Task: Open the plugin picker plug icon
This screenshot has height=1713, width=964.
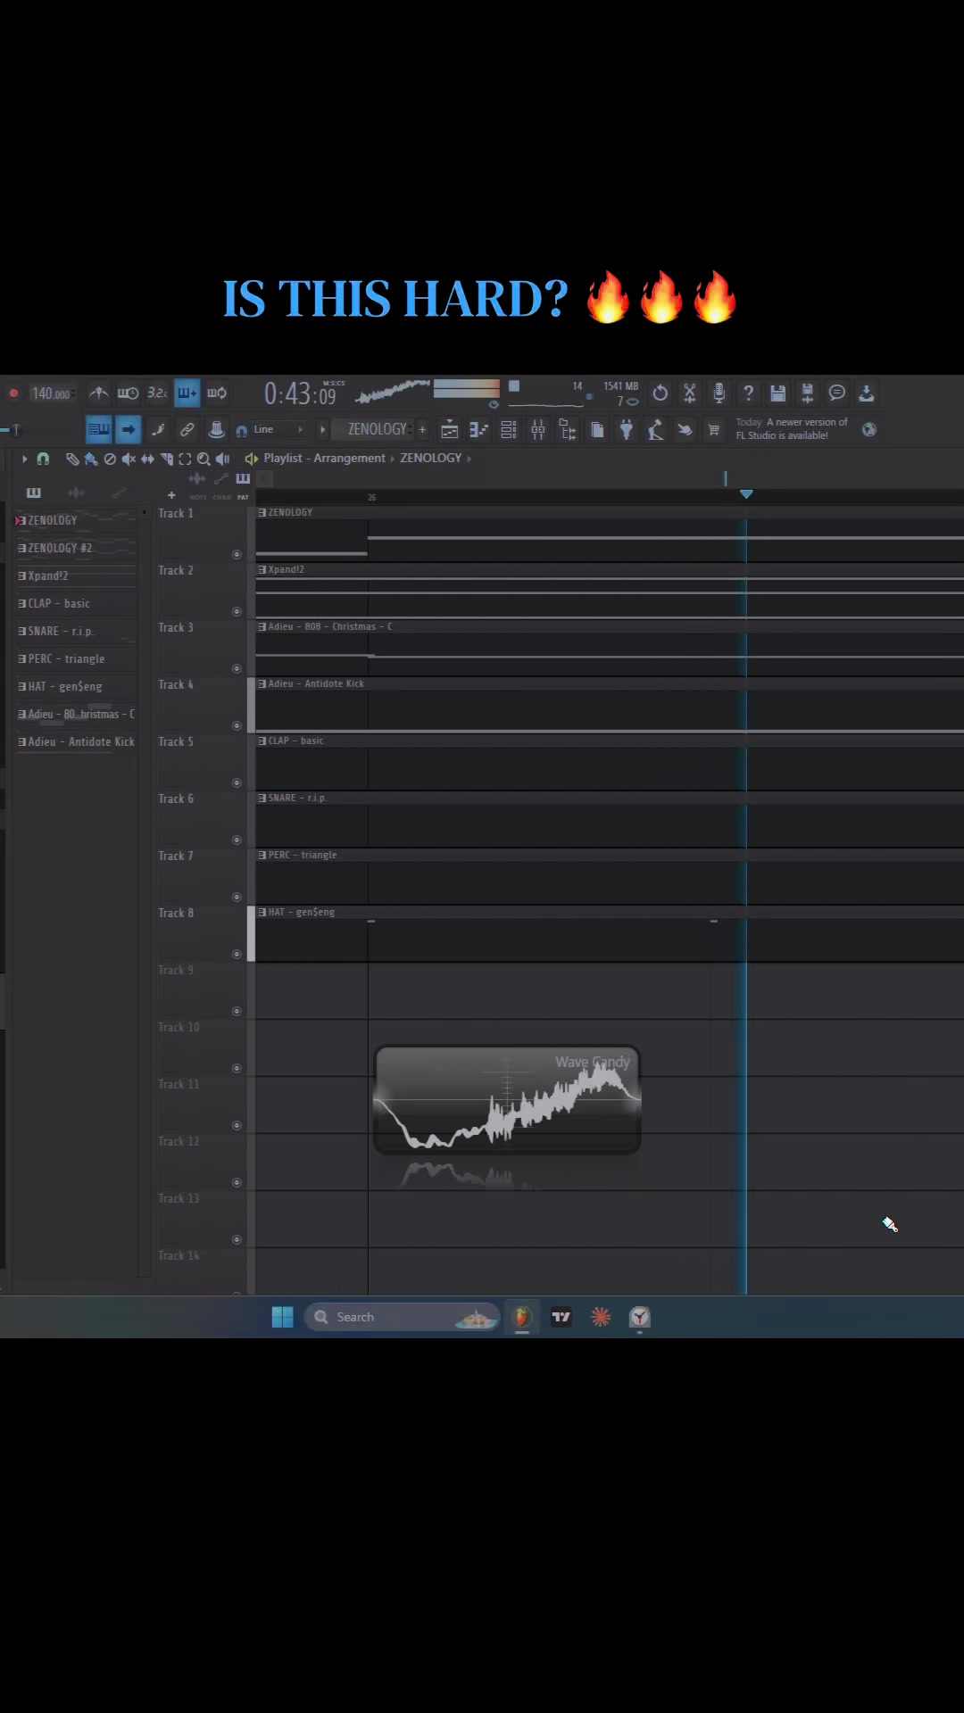Action: pos(627,430)
